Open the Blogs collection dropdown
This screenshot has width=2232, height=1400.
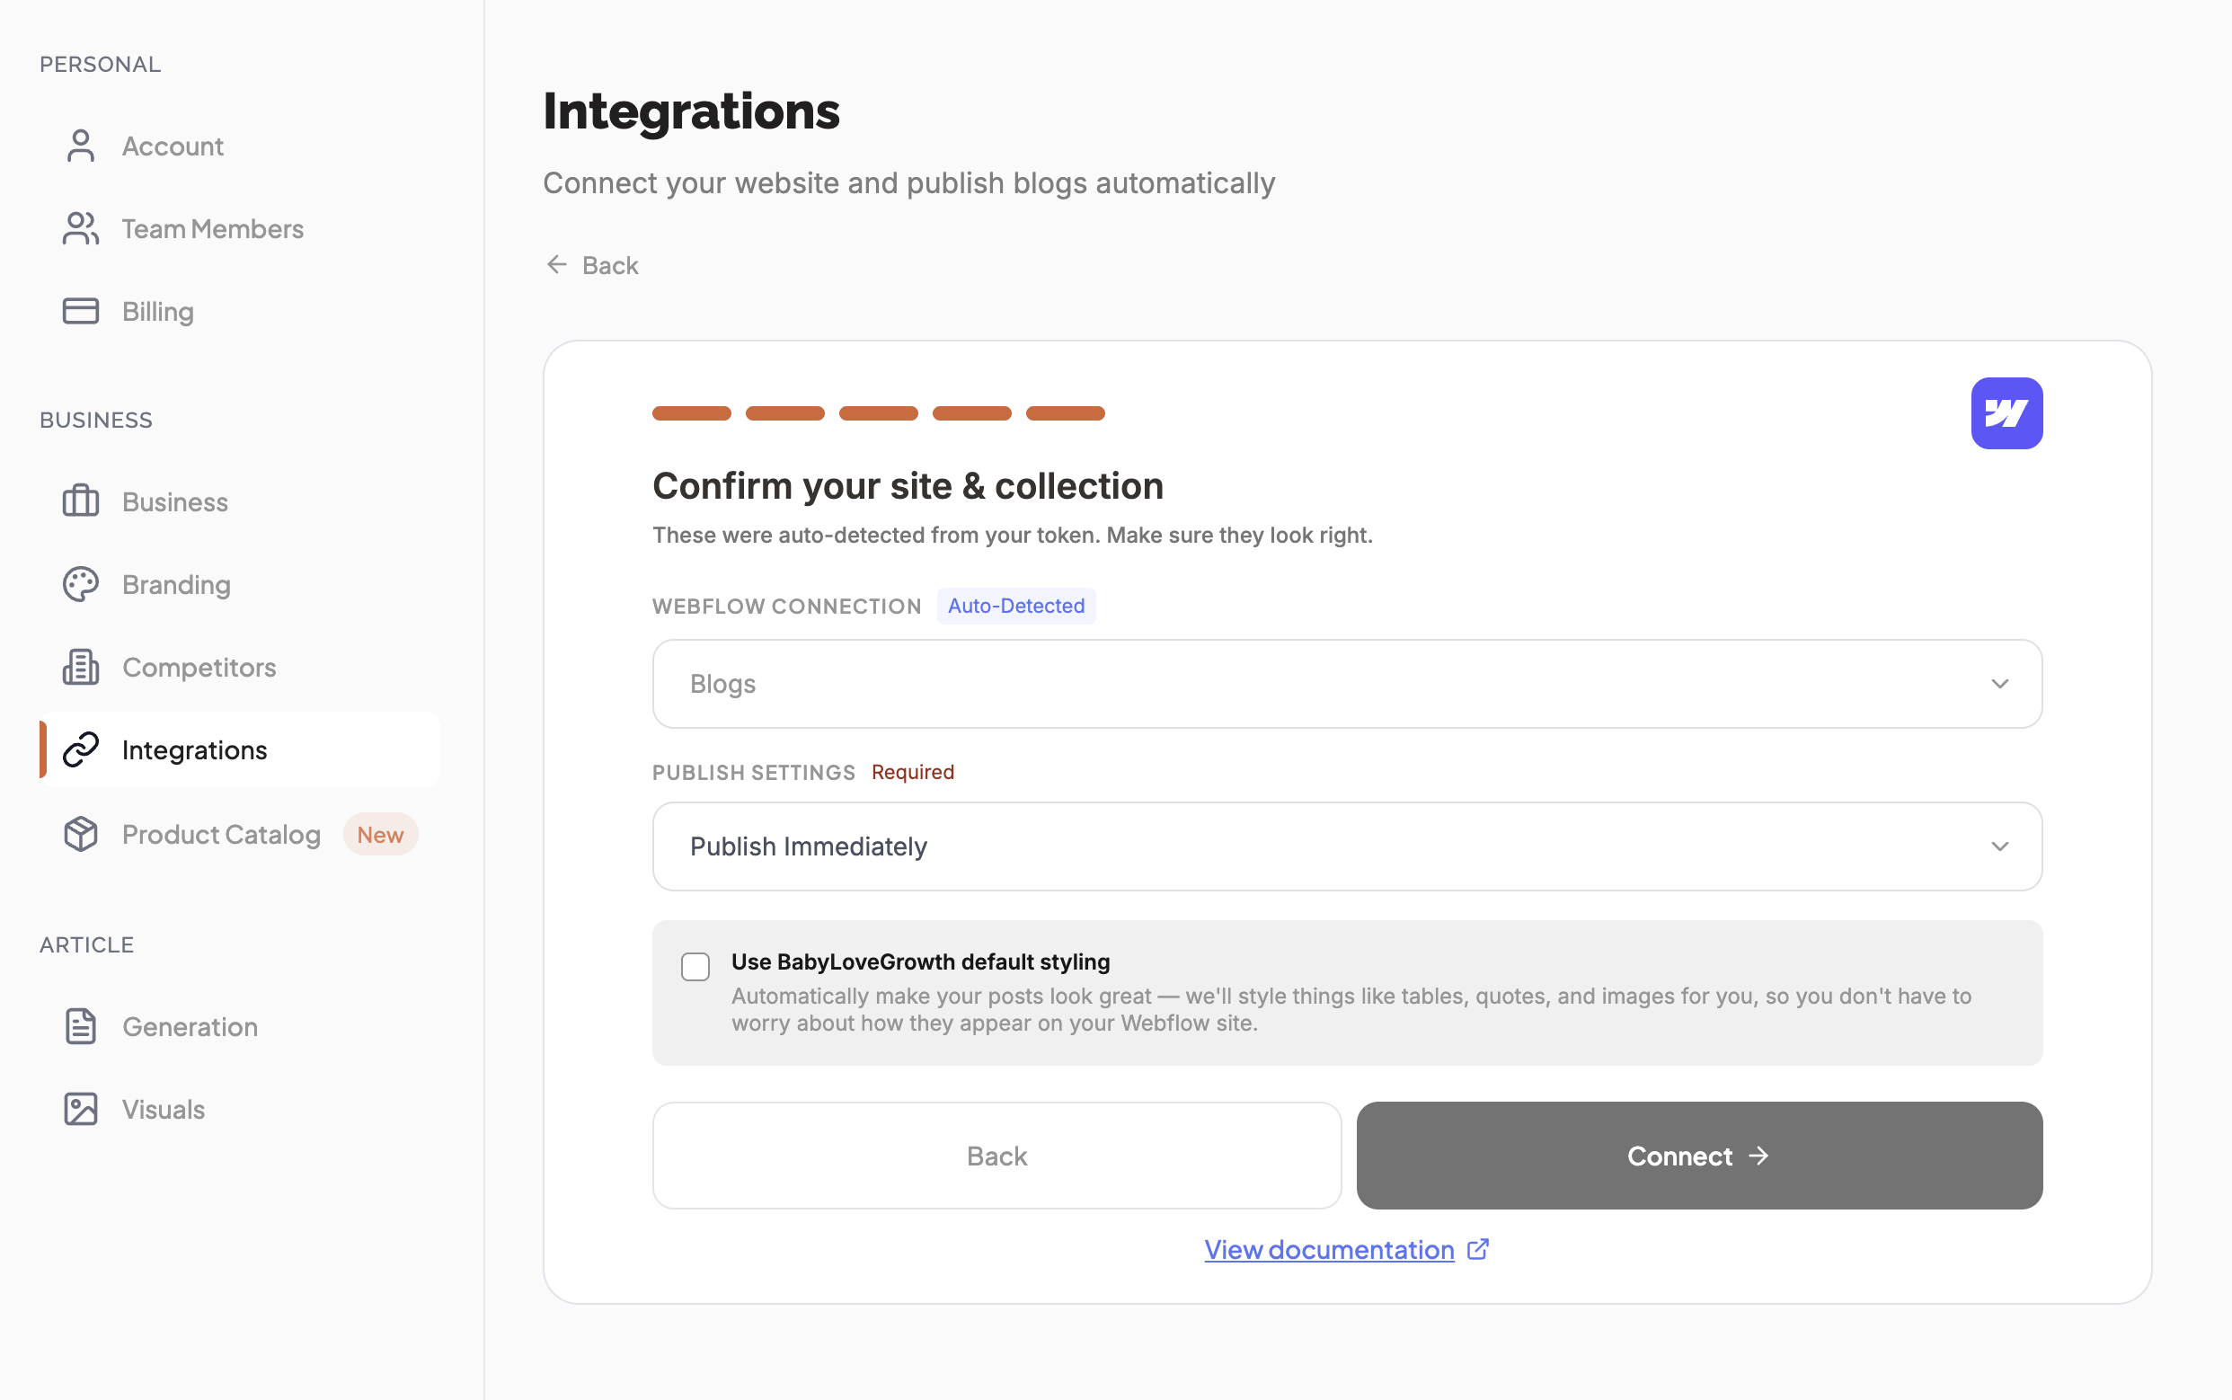click(x=1347, y=683)
